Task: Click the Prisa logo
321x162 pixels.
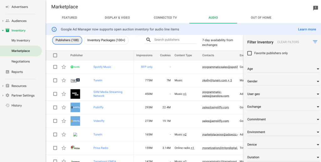Action: 75,148
